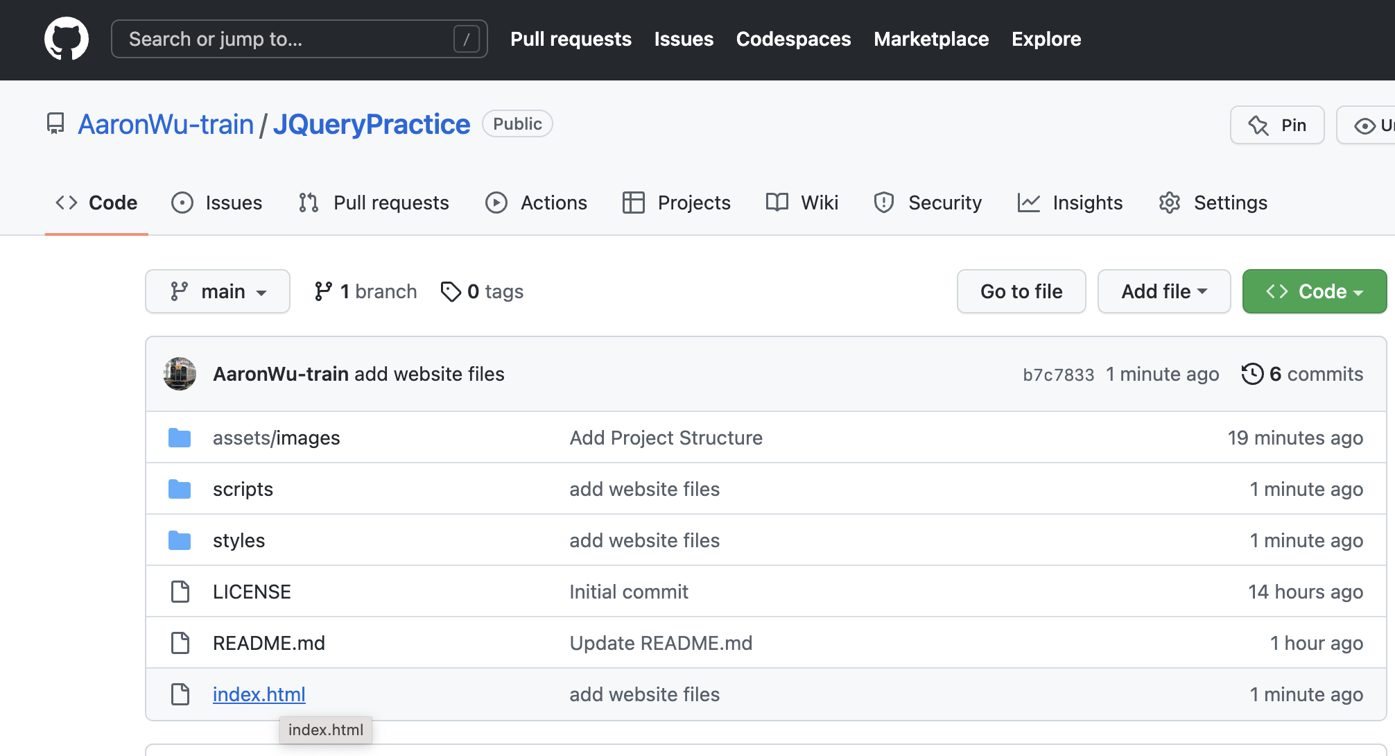Open the Security tab
The width and height of the screenshot is (1395, 756).
point(928,203)
